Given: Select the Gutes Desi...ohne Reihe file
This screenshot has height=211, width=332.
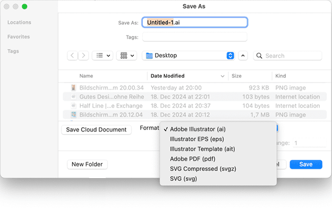Looking at the screenshot, I should 194,96.
